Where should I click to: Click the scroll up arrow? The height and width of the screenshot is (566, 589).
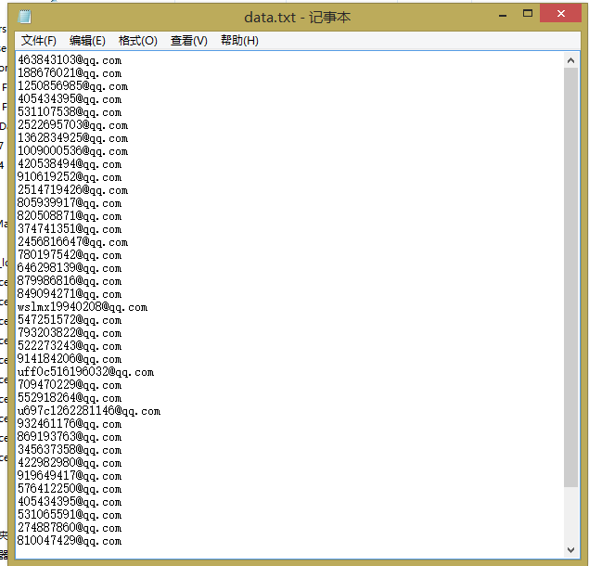pyautogui.click(x=571, y=60)
